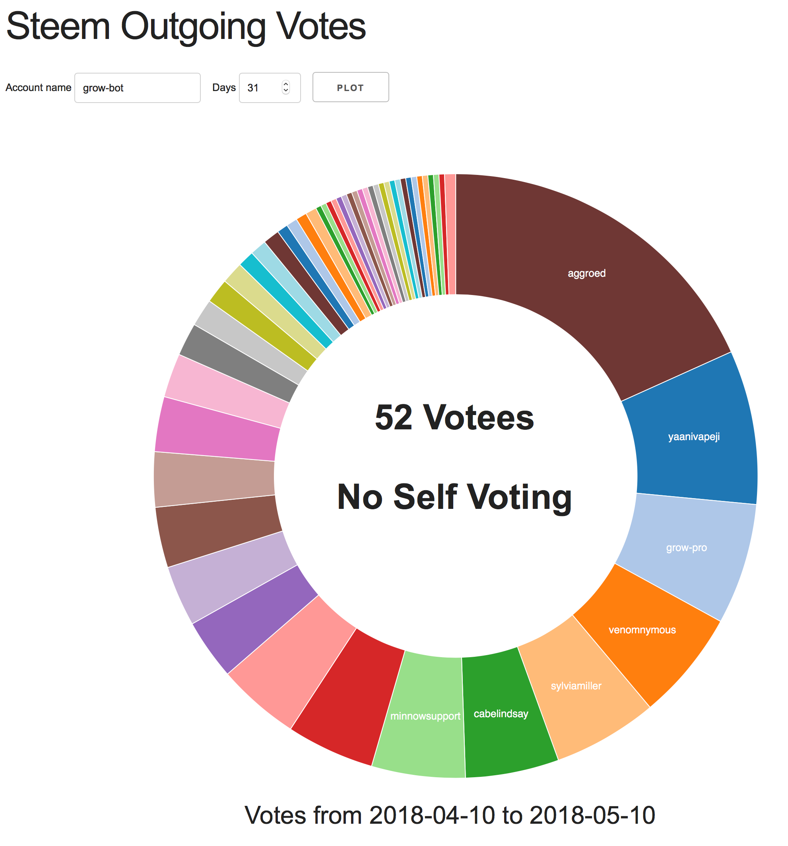Increase the Days value with up arrow

pyautogui.click(x=285, y=84)
